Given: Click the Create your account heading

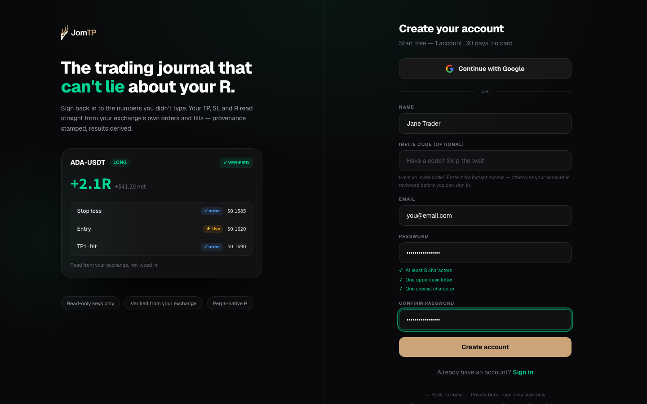Looking at the screenshot, I should 452,29.
